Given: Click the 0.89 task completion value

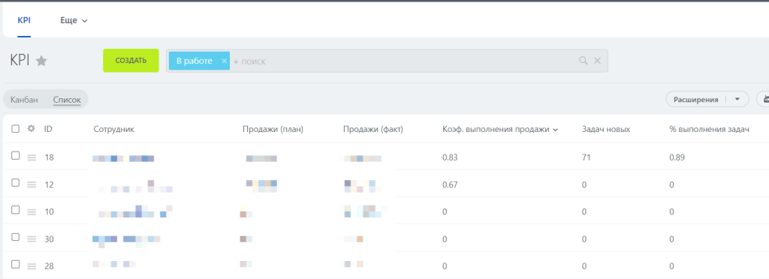Looking at the screenshot, I should 677,157.
